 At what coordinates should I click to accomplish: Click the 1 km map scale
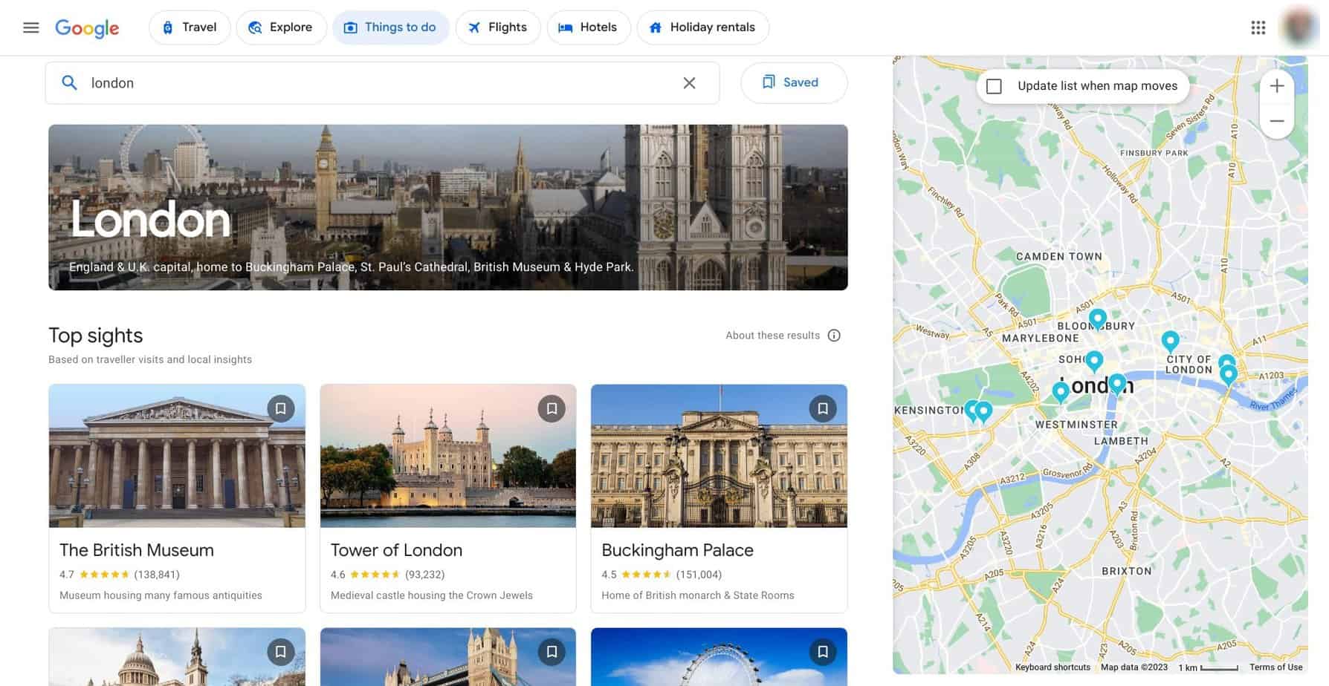tap(1208, 667)
